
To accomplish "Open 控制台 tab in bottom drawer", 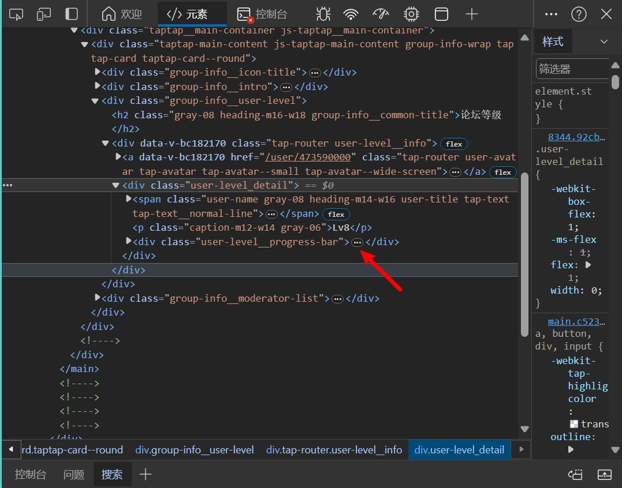I will 31,474.
